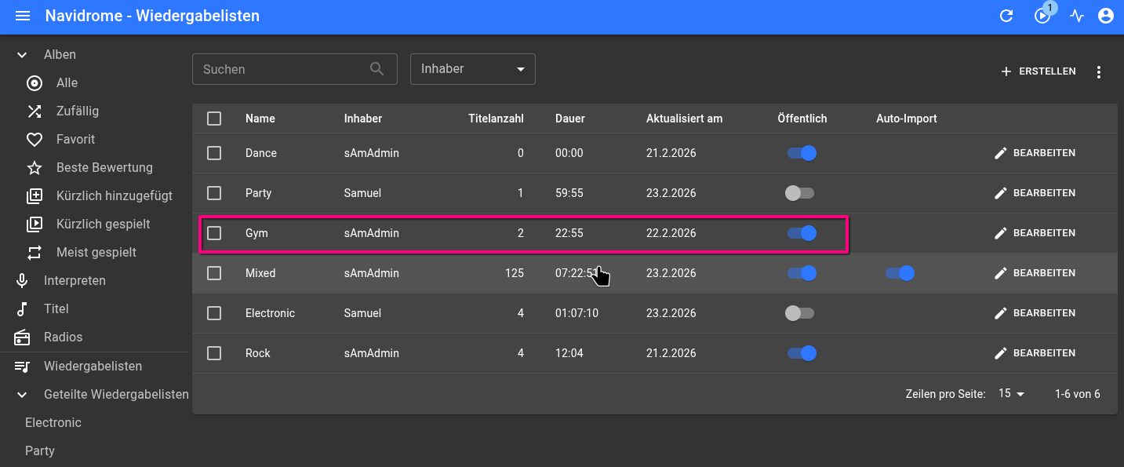Collapse the Alben sidebar section
The width and height of the screenshot is (1124, 467).
pos(22,55)
